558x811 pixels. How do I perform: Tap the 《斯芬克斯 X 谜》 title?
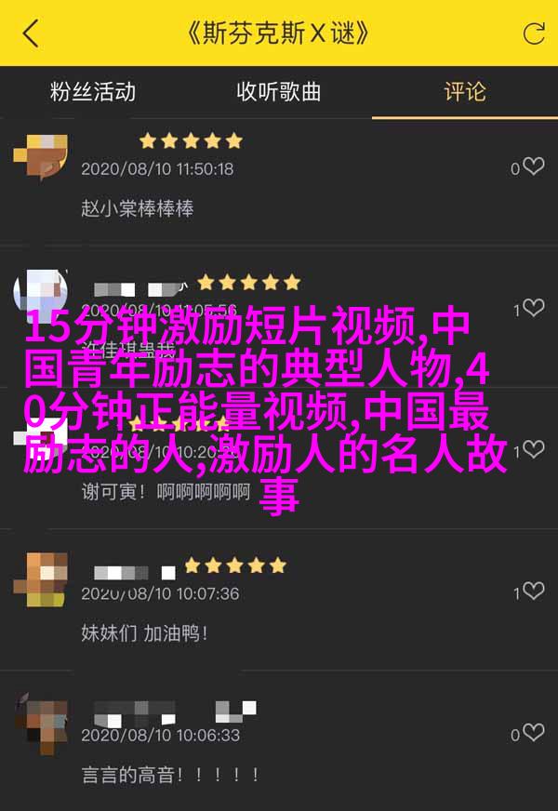pyautogui.click(x=278, y=33)
